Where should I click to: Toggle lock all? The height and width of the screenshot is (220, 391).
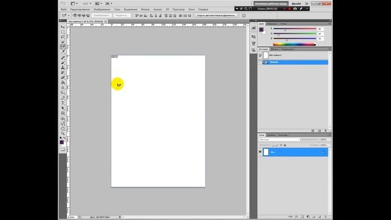click(x=285, y=145)
